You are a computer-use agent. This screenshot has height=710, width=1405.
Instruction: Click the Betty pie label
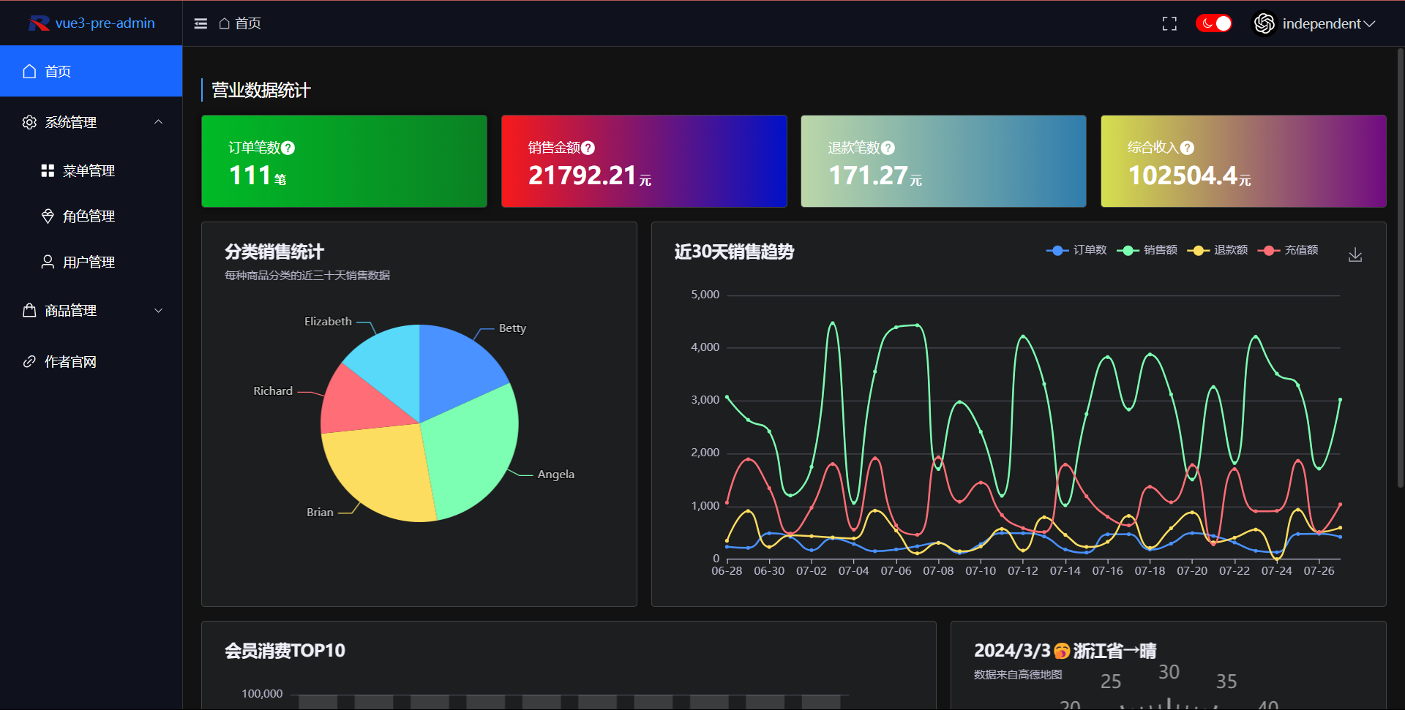(x=512, y=328)
